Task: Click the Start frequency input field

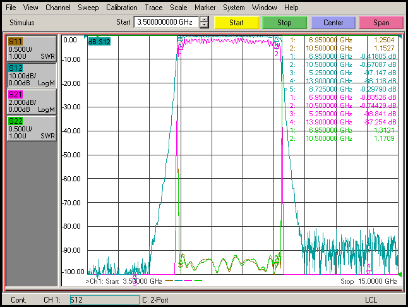Action: coord(166,22)
